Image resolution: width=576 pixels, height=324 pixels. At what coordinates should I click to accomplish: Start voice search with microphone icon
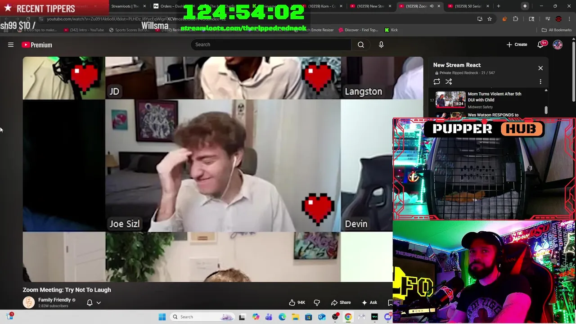coord(381,45)
